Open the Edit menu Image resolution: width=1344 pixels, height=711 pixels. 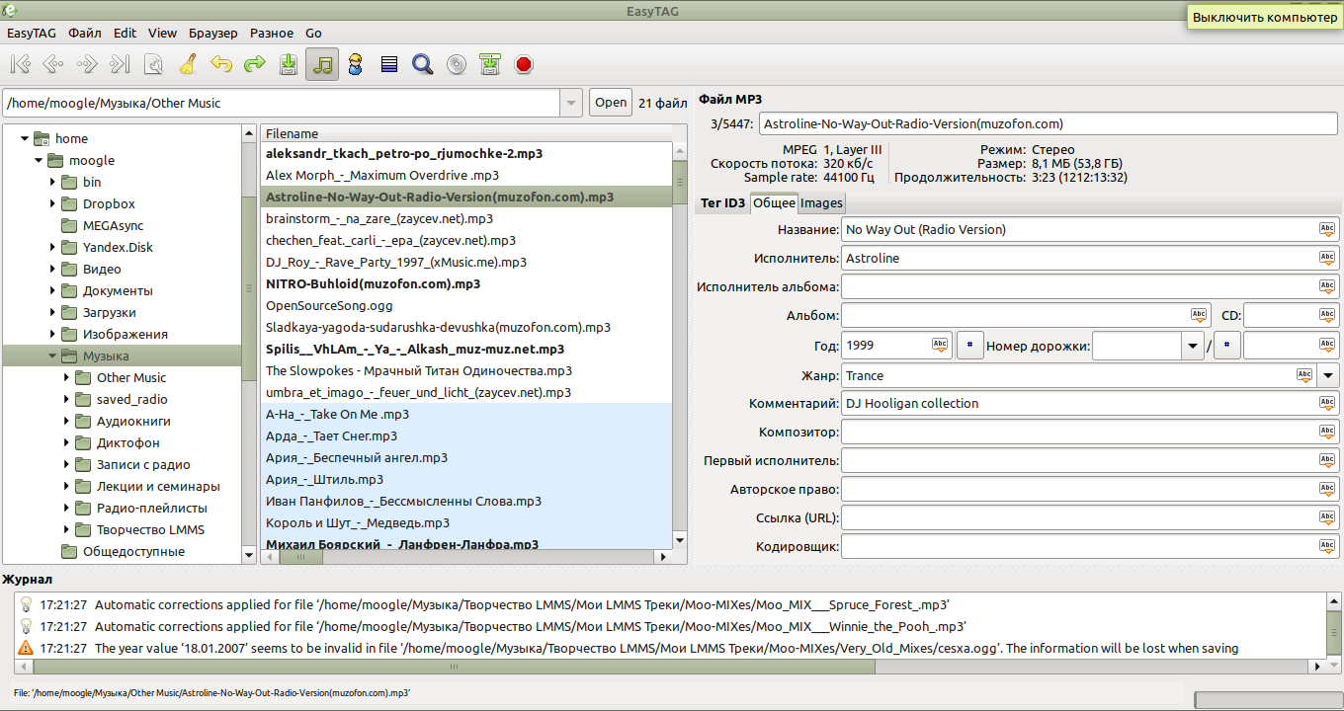point(125,33)
